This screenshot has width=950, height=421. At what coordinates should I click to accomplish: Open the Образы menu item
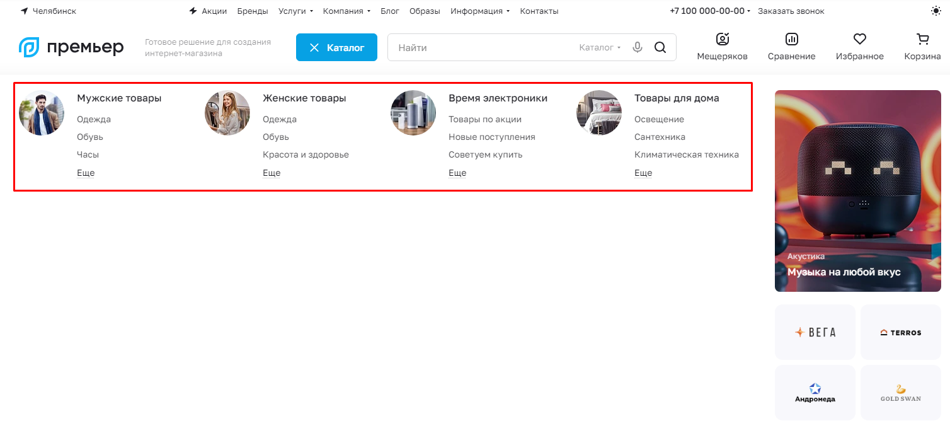point(425,11)
